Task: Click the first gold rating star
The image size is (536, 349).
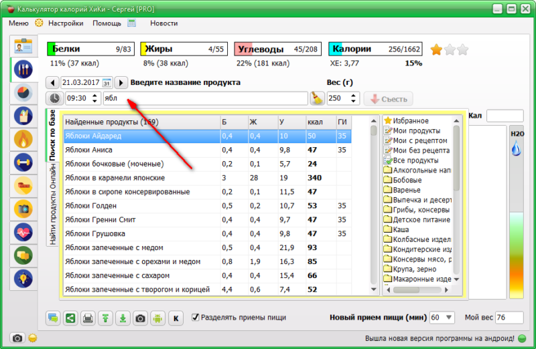Action: [x=436, y=49]
